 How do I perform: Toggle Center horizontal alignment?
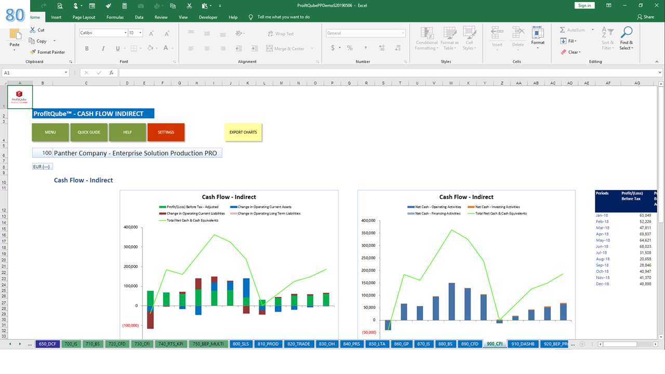(x=207, y=48)
